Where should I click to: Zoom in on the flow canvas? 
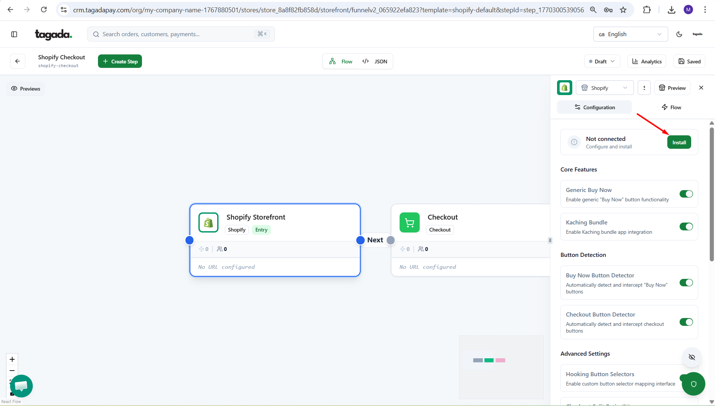point(12,359)
